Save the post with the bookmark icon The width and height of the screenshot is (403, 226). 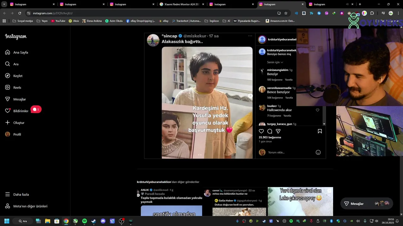320,131
